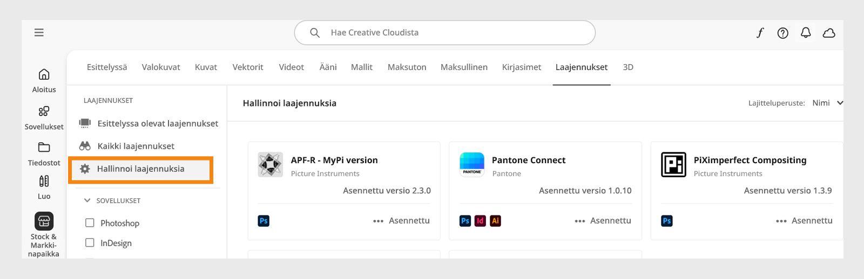Open the hamburger menu
The width and height of the screenshot is (864, 279).
39,33
